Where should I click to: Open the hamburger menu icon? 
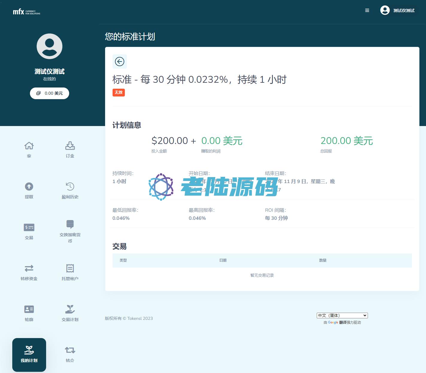(x=367, y=10)
